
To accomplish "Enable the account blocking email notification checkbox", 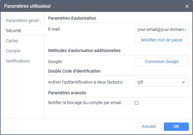I will (137, 103).
